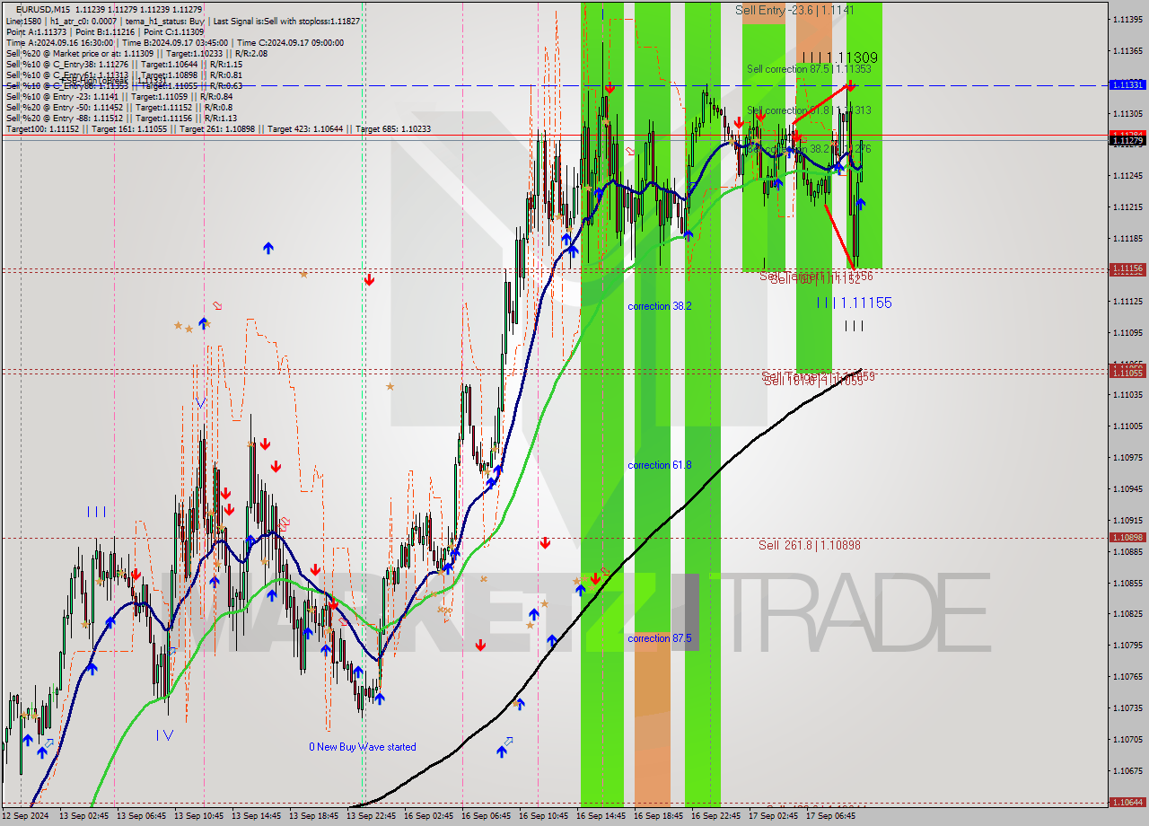1149x826 pixels.
Task: Click the 'Sell correction 87.5 | 1.11353' label
Action: pos(809,69)
